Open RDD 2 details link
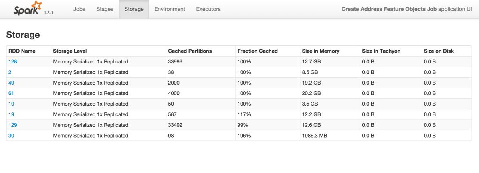The height and width of the screenshot is (173, 479). point(10,72)
